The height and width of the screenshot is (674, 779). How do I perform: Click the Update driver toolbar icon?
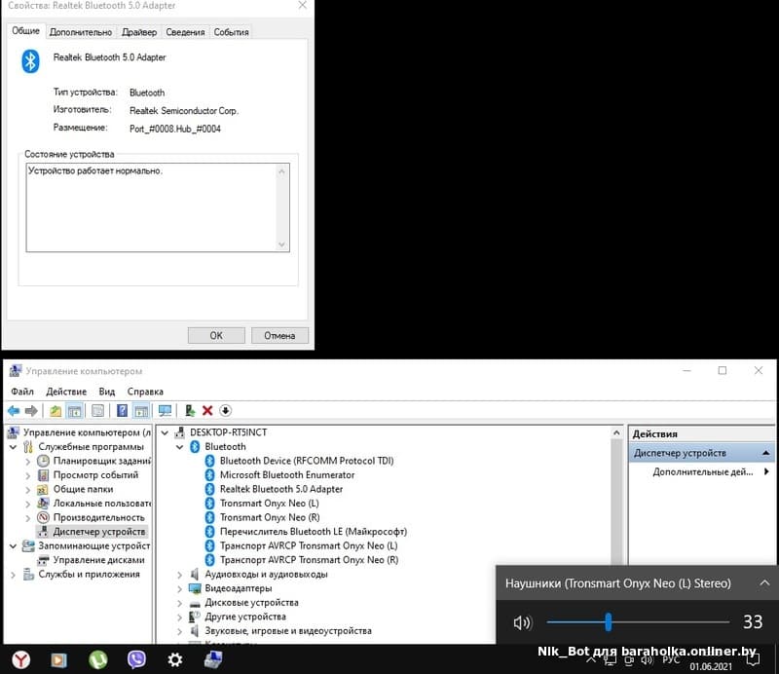tap(189, 411)
